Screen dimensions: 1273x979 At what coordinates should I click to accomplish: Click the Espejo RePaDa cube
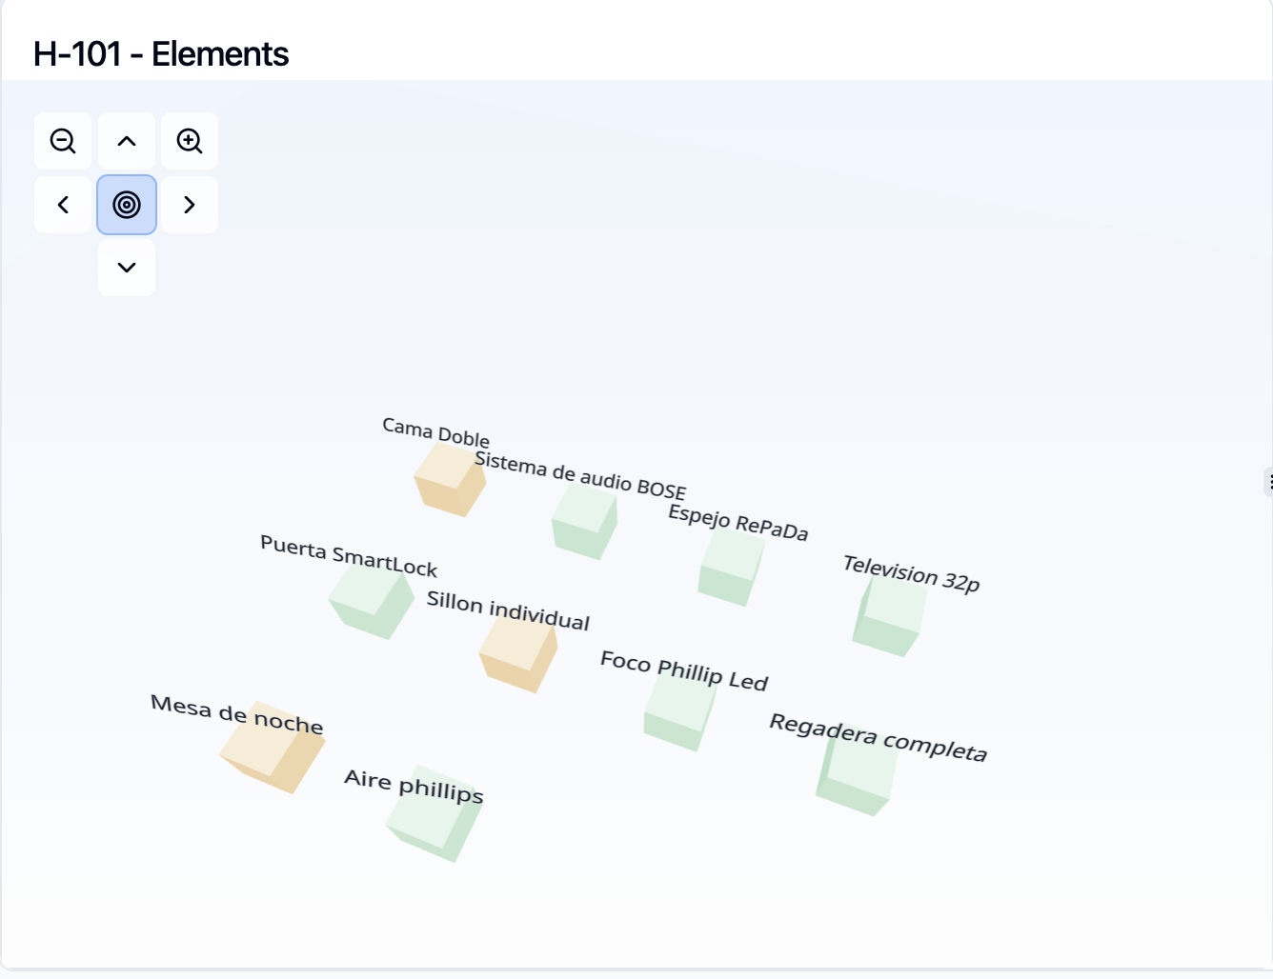[x=732, y=568]
